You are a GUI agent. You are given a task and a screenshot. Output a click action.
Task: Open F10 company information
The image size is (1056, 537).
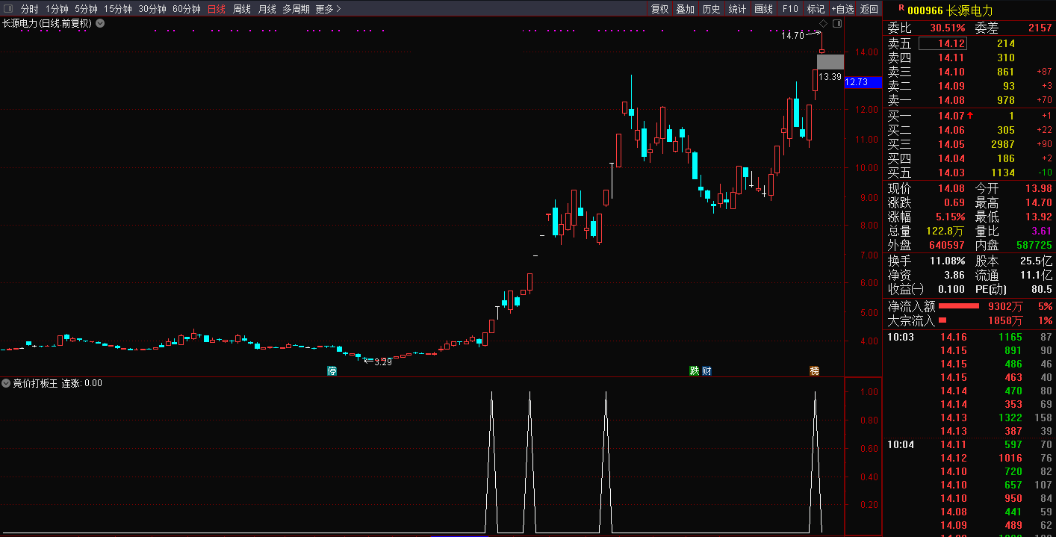[789, 9]
